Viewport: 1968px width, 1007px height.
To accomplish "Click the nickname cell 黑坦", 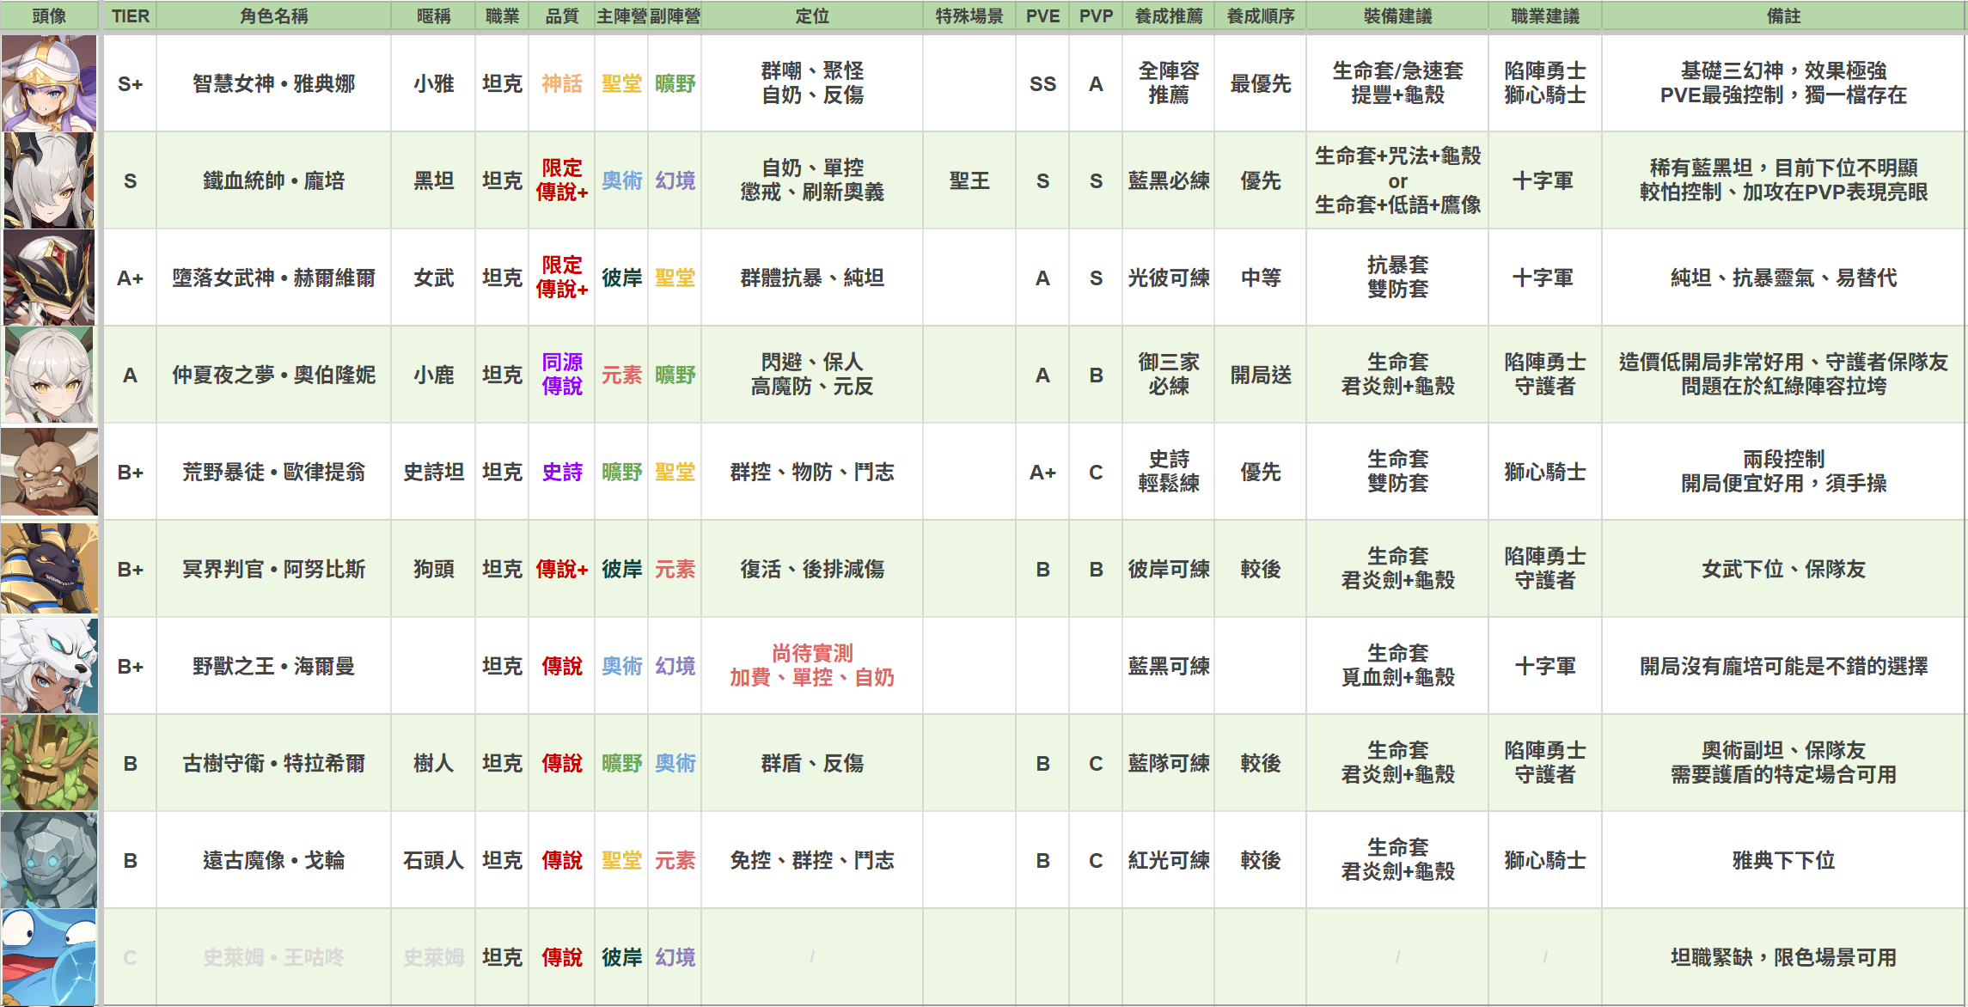I will point(433,180).
